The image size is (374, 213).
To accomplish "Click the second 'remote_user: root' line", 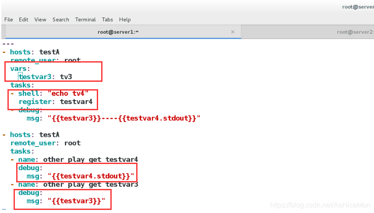I will [45, 143].
